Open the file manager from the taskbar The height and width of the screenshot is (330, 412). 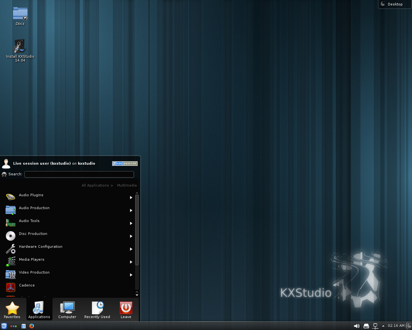point(23,326)
